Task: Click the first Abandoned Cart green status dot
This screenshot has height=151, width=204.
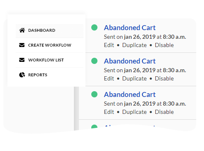Action: 94,27
